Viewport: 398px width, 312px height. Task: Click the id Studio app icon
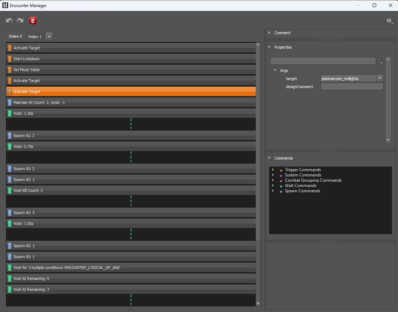coord(5,5)
